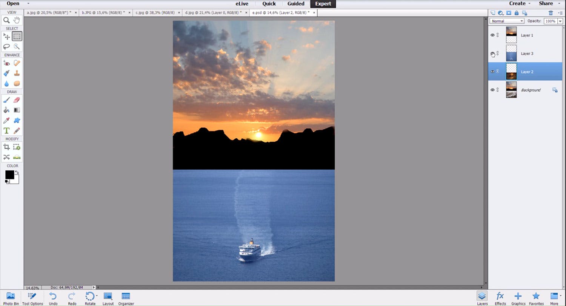Click the Undo button
The height and width of the screenshot is (306, 566).
click(x=53, y=298)
